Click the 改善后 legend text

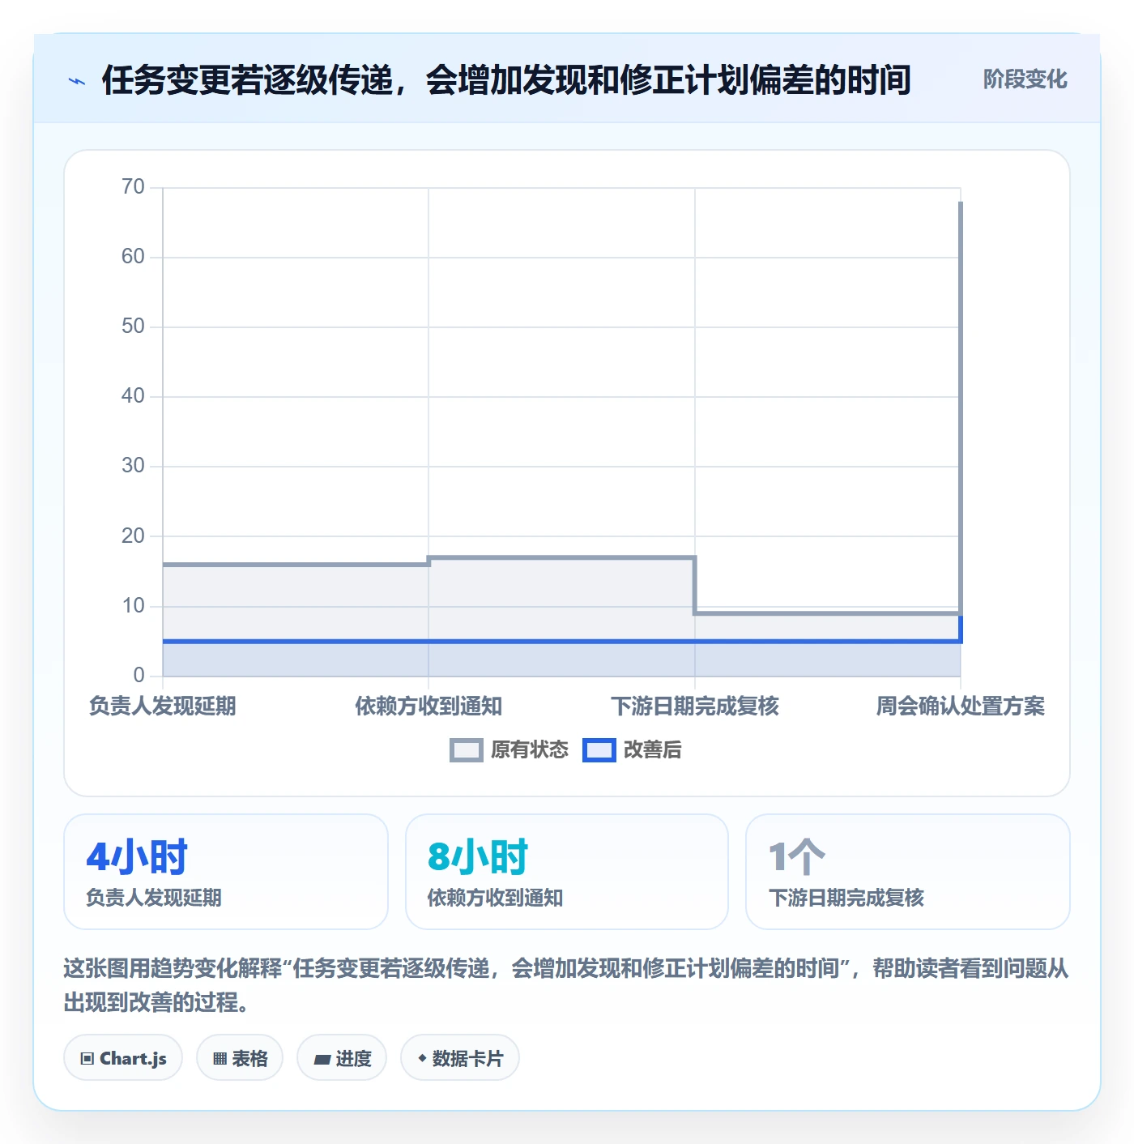click(652, 750)
